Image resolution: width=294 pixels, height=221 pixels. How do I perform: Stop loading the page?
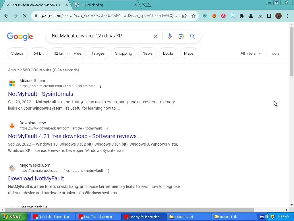[25, 16]
